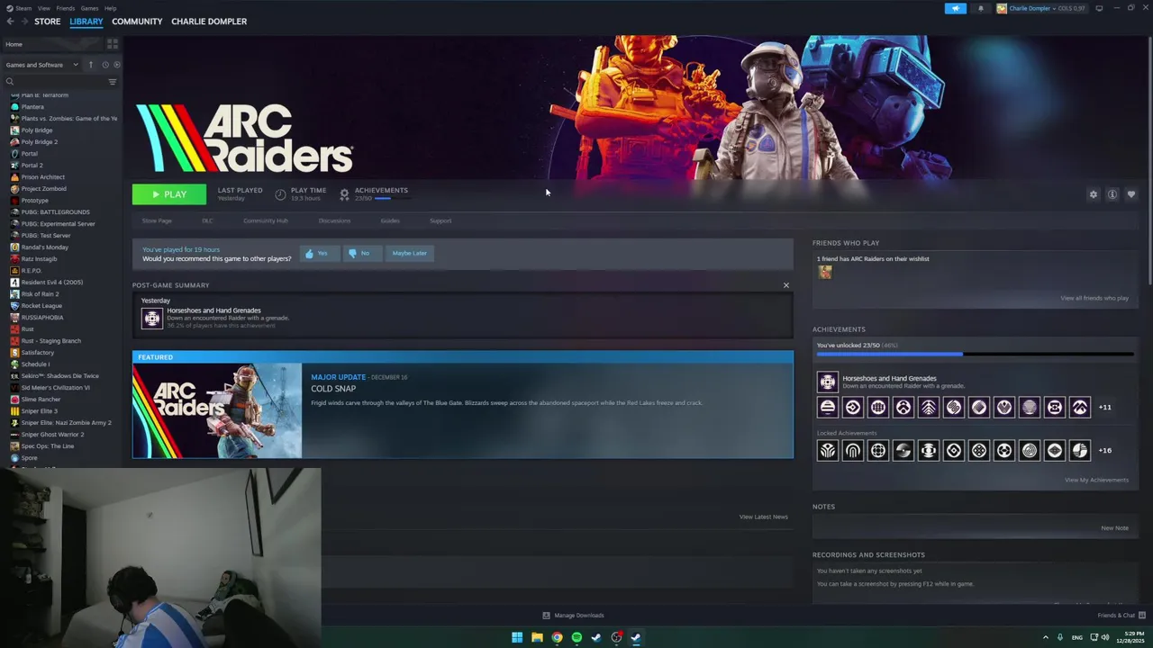
Task: Open the notifications bell
Action: tap(981, 8)
